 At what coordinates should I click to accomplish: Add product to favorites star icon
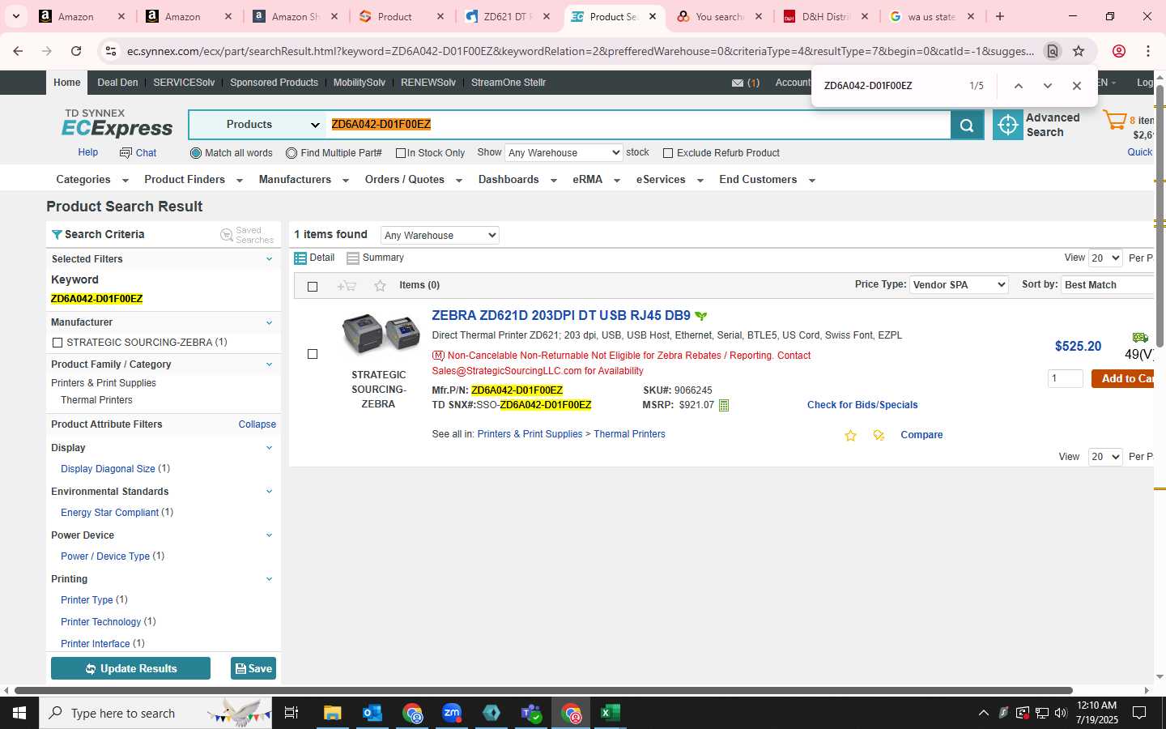point(850,436)
